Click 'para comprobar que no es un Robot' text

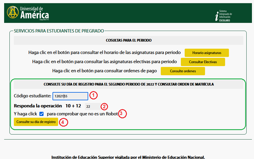pyautogui.click(x=82, y=114)
